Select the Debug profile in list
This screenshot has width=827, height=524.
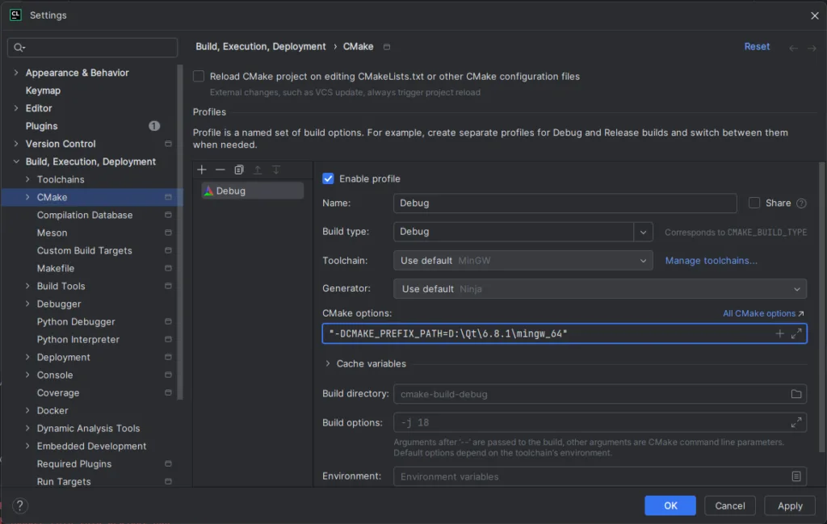253,191
